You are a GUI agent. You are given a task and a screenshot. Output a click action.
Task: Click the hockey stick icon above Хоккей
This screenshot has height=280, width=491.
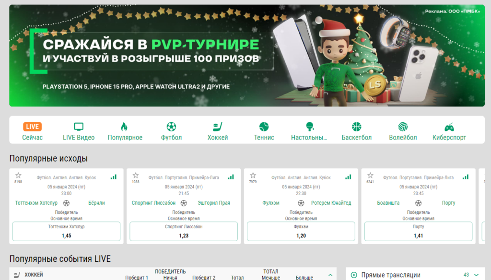(x=218, y=127)
